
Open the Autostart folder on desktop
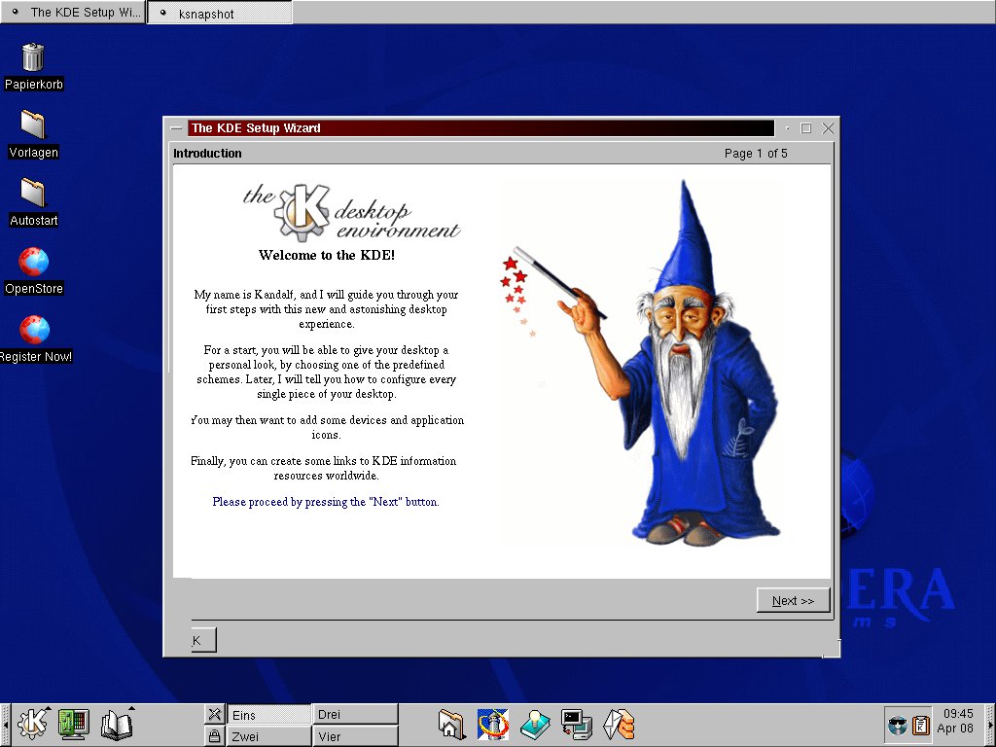(33, 202)
